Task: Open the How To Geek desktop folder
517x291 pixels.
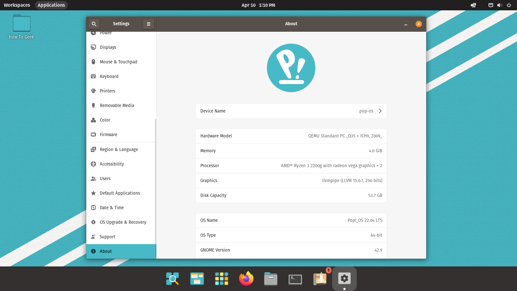Action: pos(21,27)
